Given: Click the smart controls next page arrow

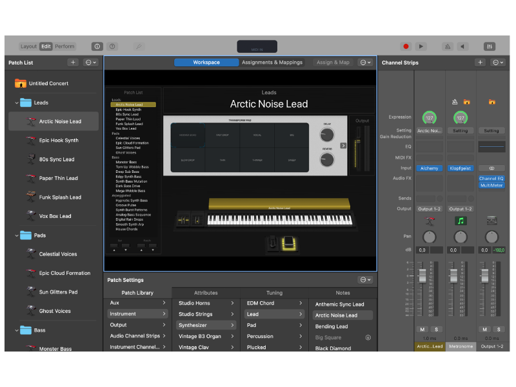Looking at the screenshot, I should coord(343,146).
